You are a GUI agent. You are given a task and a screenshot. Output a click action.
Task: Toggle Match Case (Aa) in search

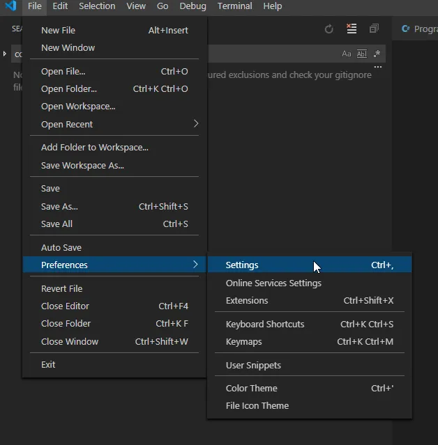pyautogui.click(x=346, y=54)
